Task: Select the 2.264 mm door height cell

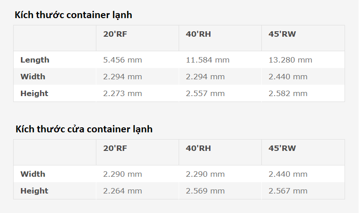Action: click(122, 191)
